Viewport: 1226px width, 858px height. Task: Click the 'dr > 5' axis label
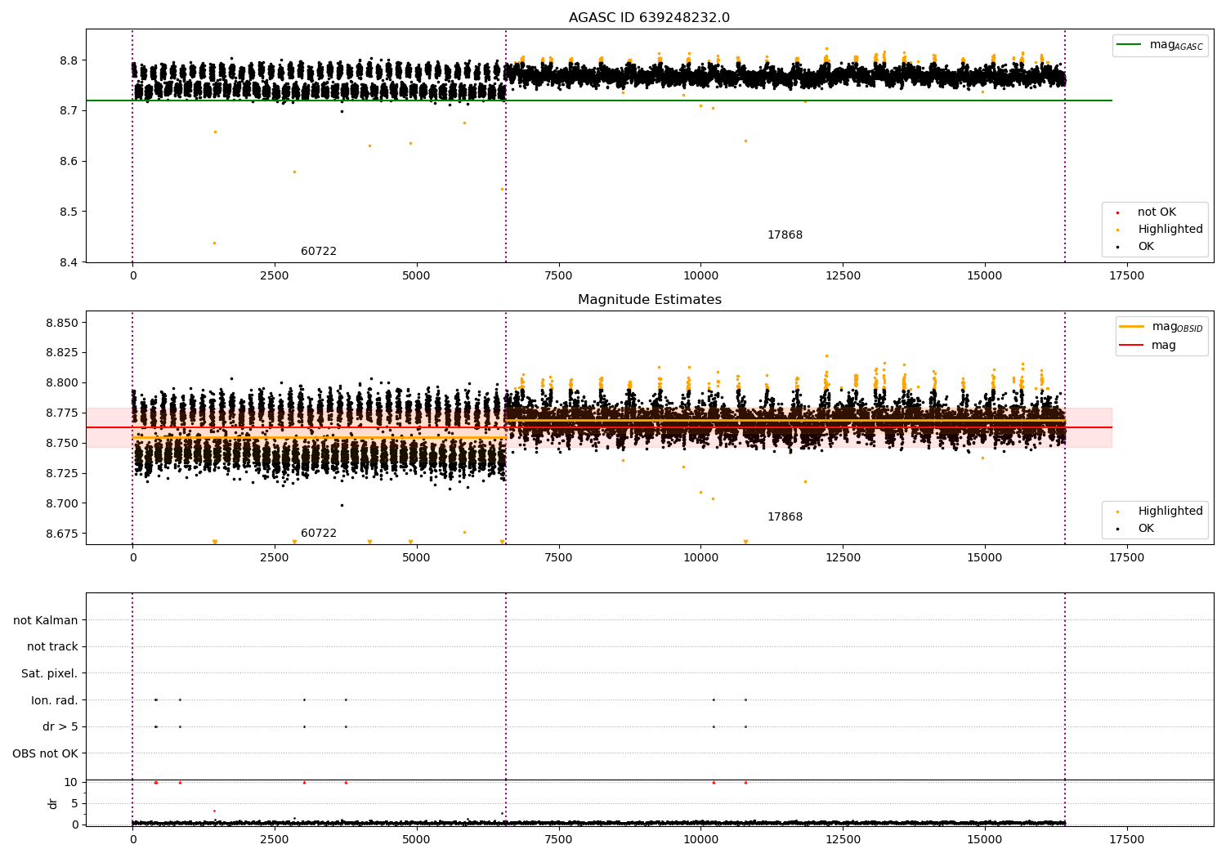point(60,727)
